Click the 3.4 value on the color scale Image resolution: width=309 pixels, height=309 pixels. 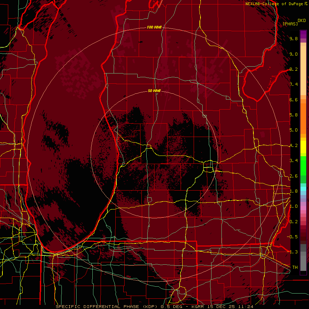(294, 161)
